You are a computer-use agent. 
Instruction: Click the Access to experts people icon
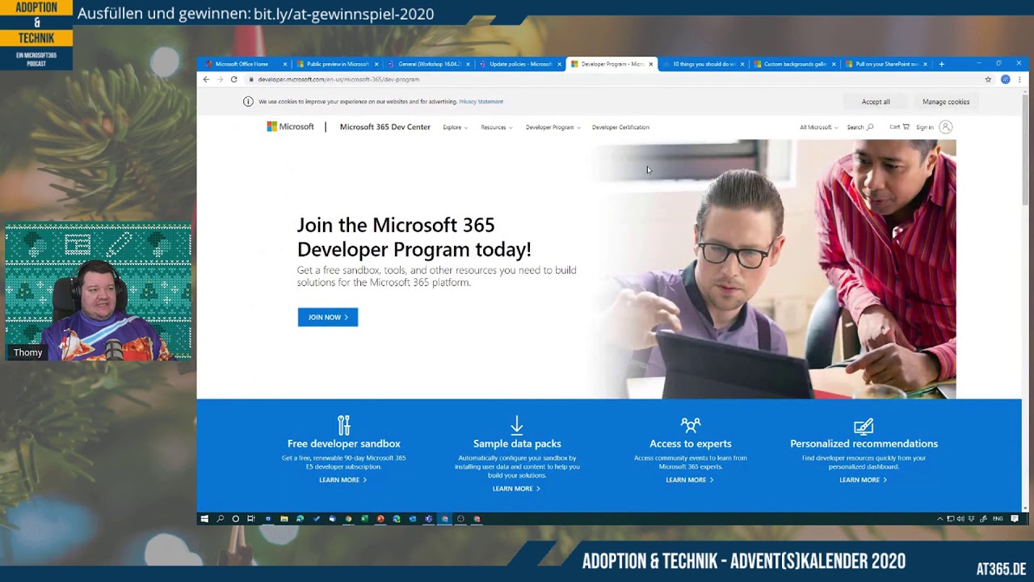click(691, 425)
